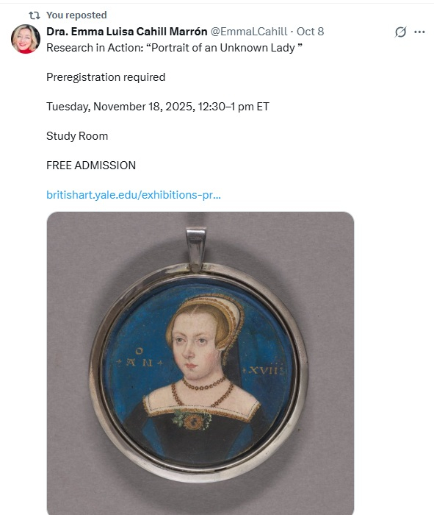Click the XVII inscription in the painting
The image size is (434, 515).
(263, 371)
